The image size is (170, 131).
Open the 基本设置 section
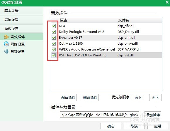click(21, 11)
